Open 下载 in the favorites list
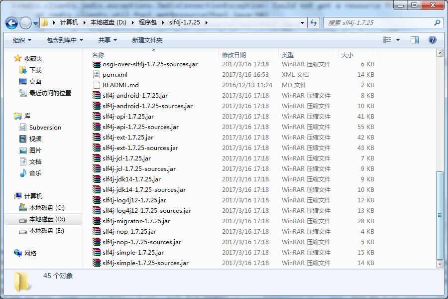 coord(35,70)
